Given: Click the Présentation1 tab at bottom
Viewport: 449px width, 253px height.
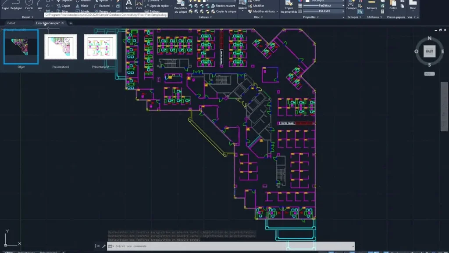Looking at the screenshot, I should [26, 252].
